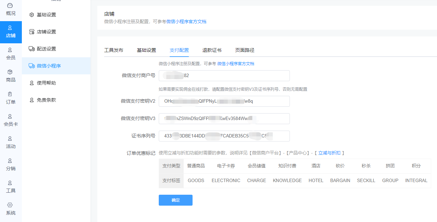Click the INTEGRAL payment tag cell

(x=416, y=180)
